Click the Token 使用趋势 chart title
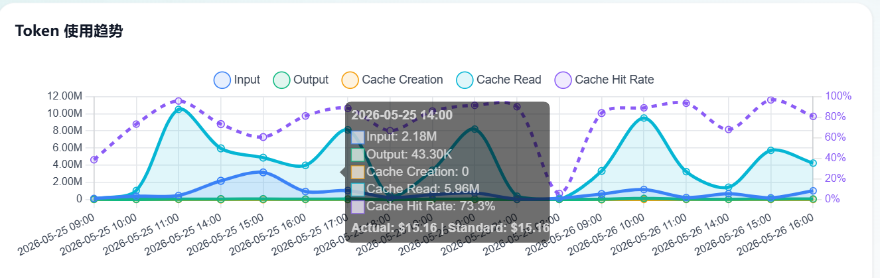This screenshot has height=278, width=880. [69, 31]
